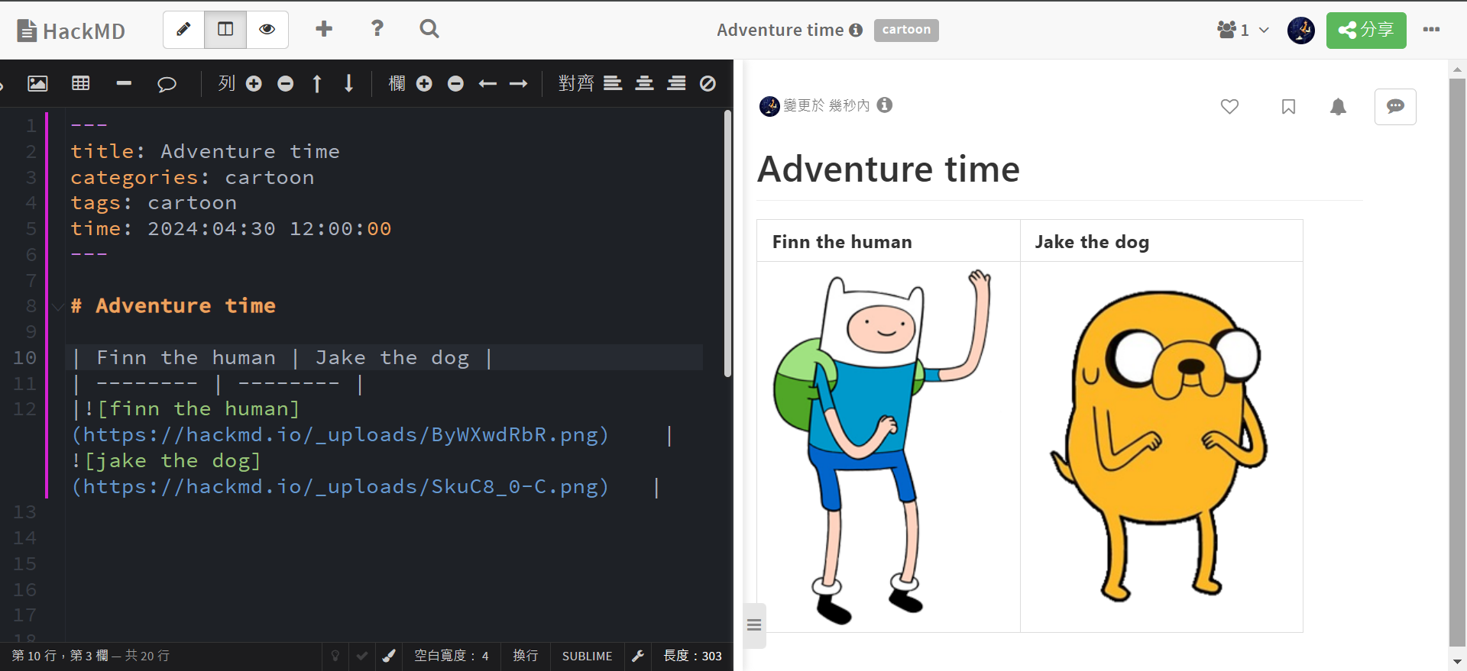Fold the Adventure time heading line 8

[x=59, y=307]
